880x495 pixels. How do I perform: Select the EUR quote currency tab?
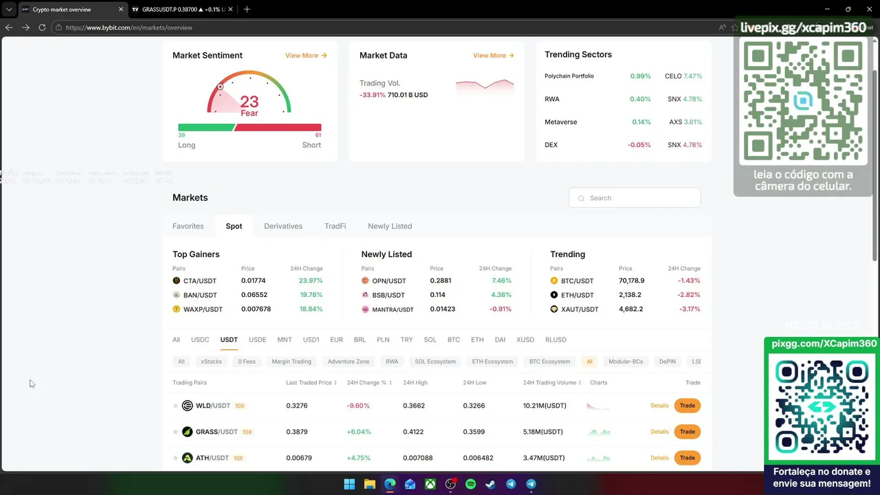(336, 340)
